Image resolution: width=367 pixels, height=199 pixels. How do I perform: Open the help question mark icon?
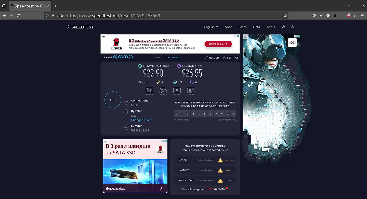click(283, 27)
